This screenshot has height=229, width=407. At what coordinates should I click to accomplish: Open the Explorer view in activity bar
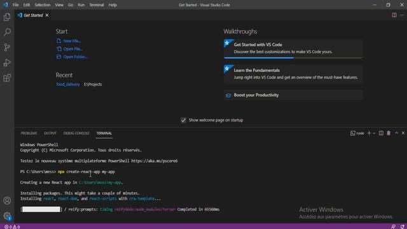click(x=7, y=17)
